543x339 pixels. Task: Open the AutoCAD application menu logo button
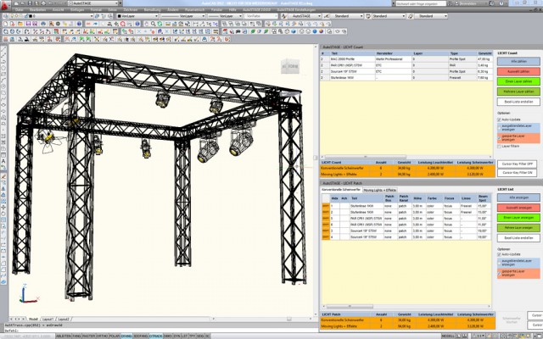[6, 5]
